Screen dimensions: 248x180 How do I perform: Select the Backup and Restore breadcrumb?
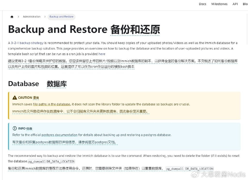coord(61,17)
